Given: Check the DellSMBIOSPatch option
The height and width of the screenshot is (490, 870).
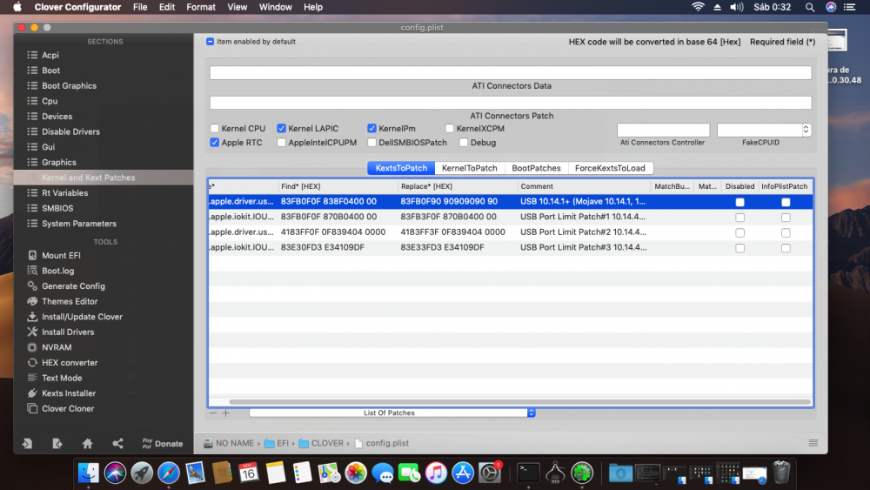Looking at the screenshot, I should click(371, 143).
